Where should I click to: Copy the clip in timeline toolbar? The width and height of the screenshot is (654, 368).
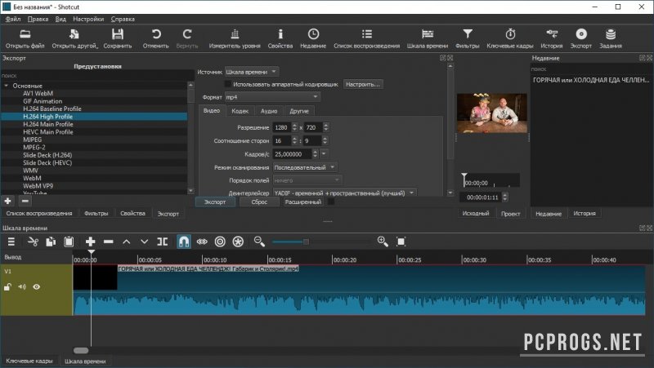51,242
